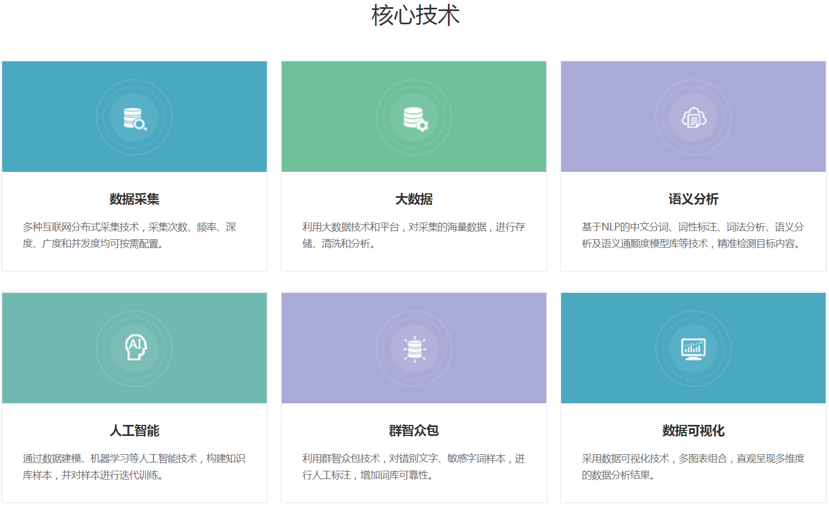Viewport: 829px width, 505px height.
Task: Select the 语义分析 heading
Action: pos(693,199)
